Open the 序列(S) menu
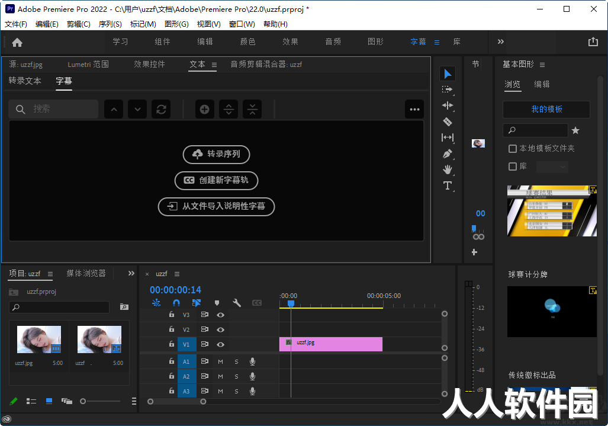 [x=110, y=24]
